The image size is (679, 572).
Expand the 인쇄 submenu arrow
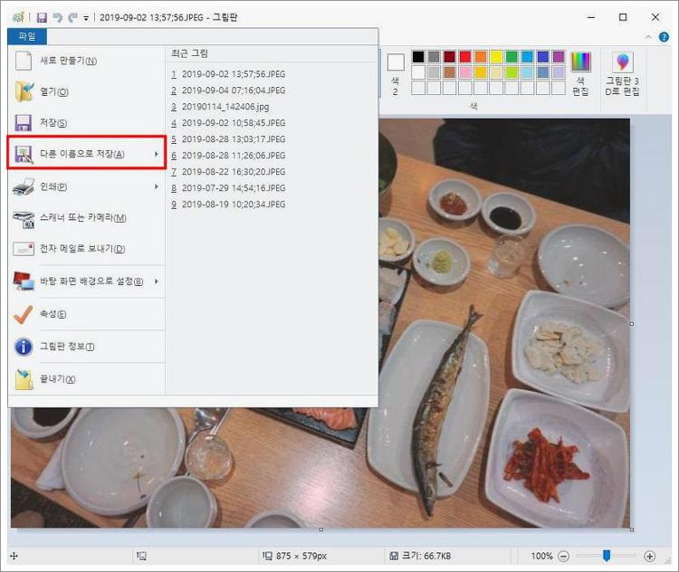157,186
